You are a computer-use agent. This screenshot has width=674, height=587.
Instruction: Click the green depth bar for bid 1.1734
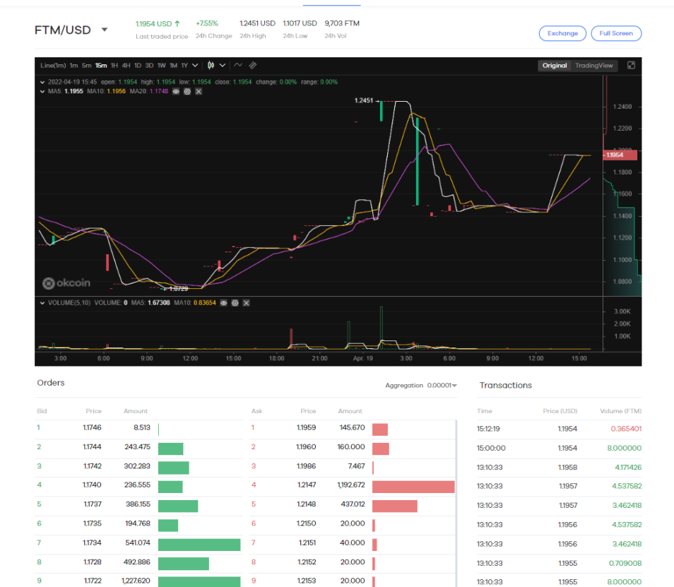click(199, 545)
